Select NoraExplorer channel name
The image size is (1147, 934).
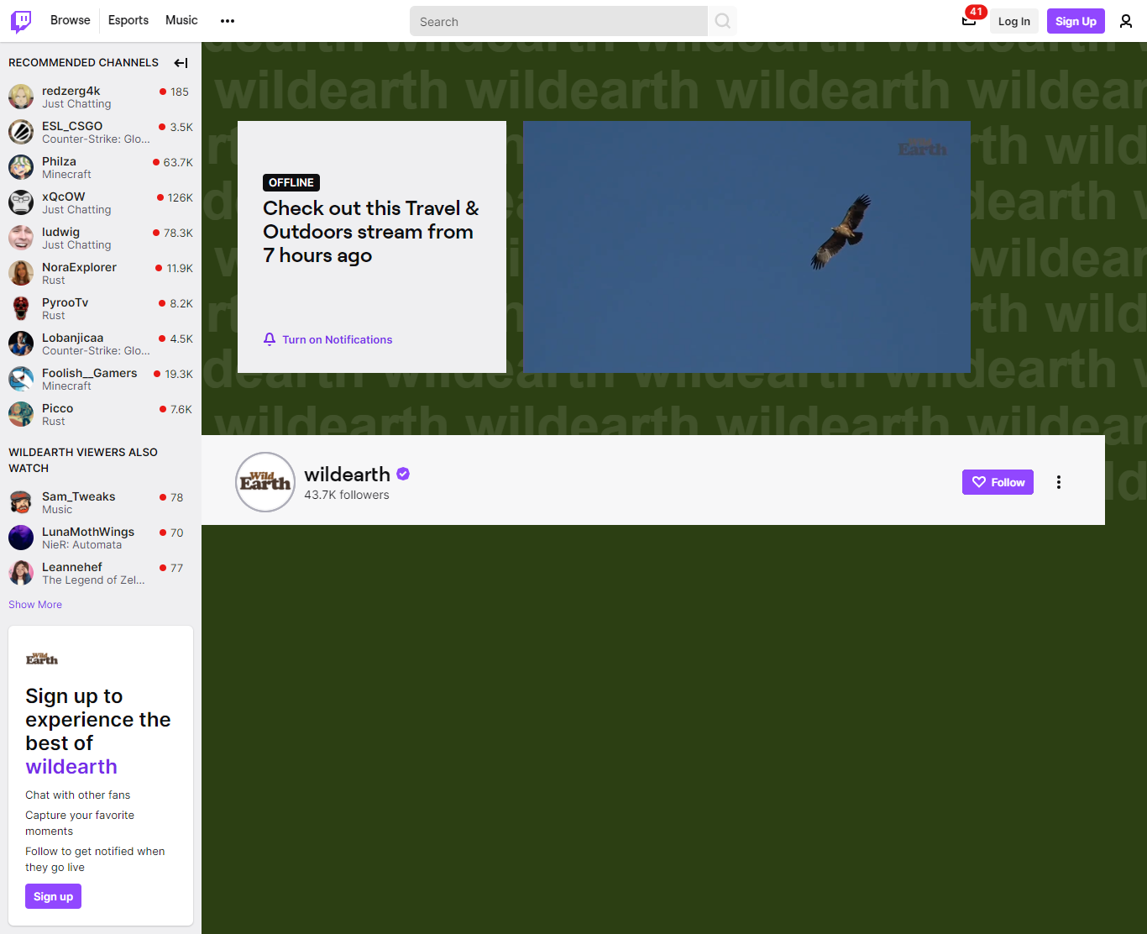(x=80, y=267)
